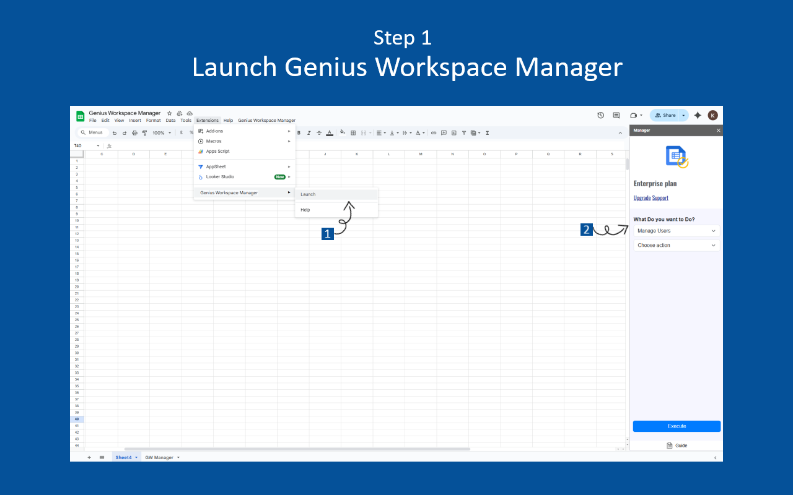Click the cloud save status icon
The width and height of the screenshot is (793, 495).
[x=190, y=113]
